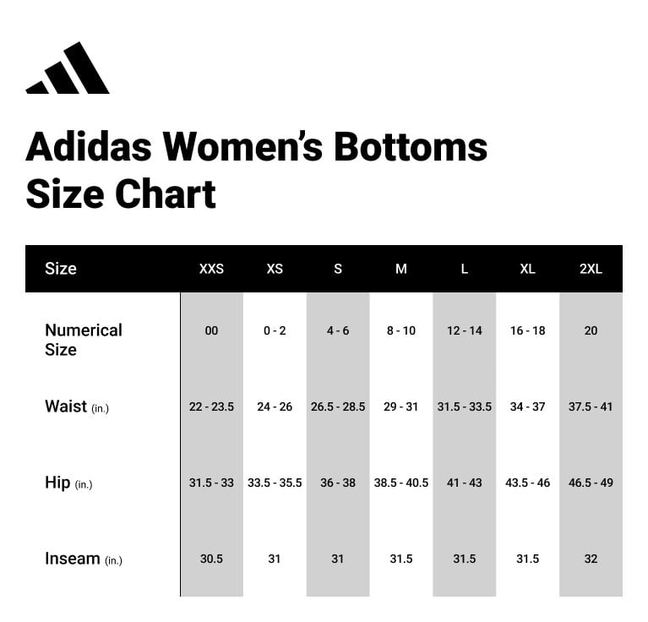Screen dimensions: 648x622
Task: Click the Adidas Women's Bottoms Size Chart title
Action: [x=257, y=170]
